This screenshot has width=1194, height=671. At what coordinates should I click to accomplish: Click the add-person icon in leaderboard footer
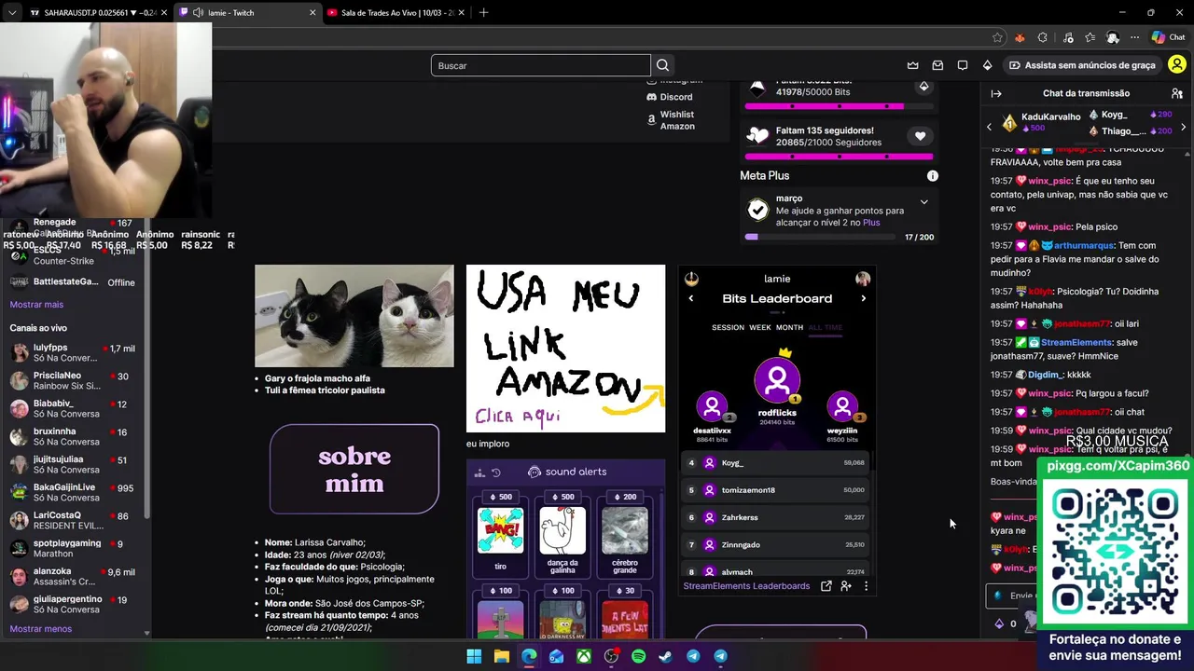click(845, 586)
